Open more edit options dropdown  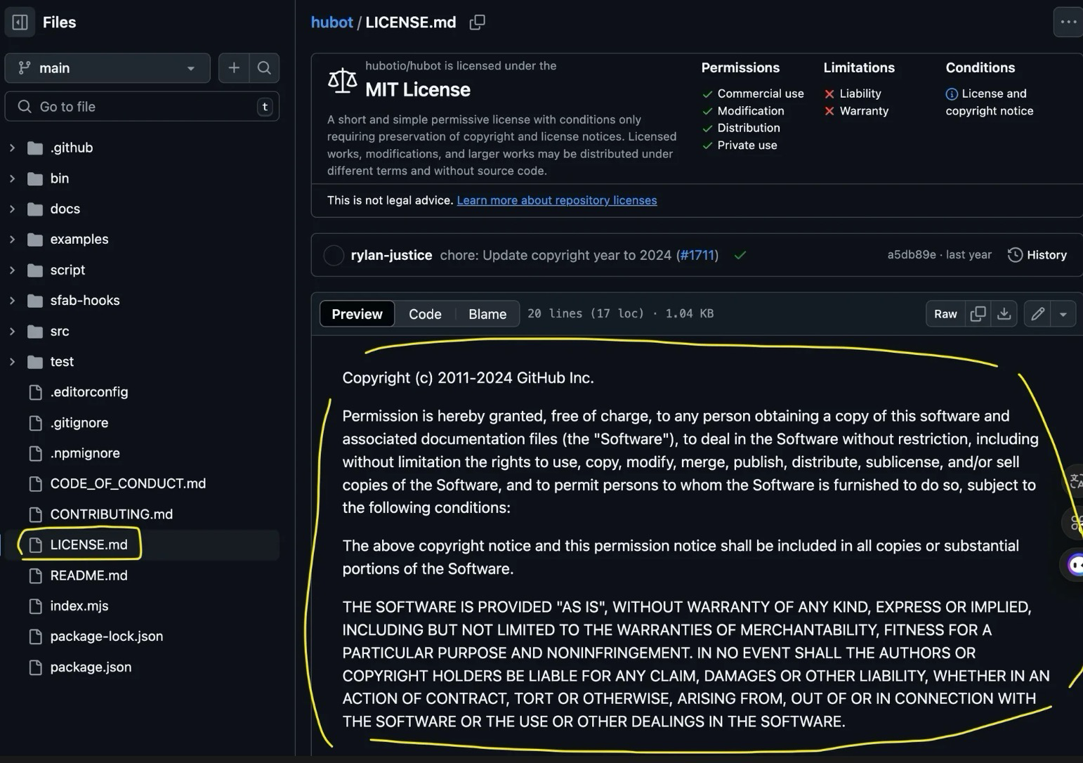[1063, 314]
